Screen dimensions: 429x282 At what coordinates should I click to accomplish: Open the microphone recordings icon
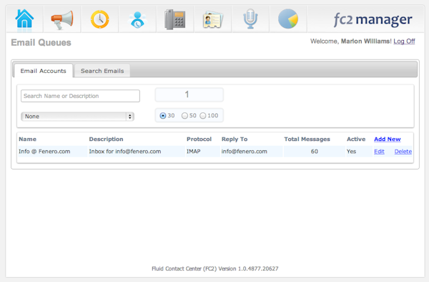pyautogui.click(x=251, y=19)
